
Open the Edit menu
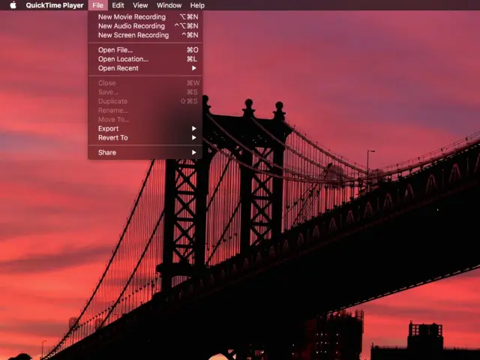(118, 5)
